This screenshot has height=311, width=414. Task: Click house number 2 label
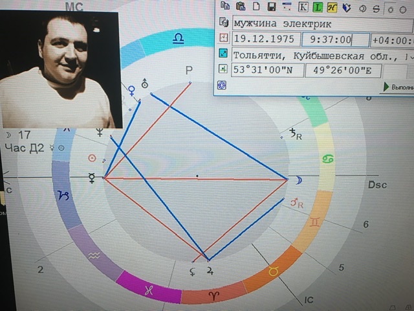click(40, 270)
